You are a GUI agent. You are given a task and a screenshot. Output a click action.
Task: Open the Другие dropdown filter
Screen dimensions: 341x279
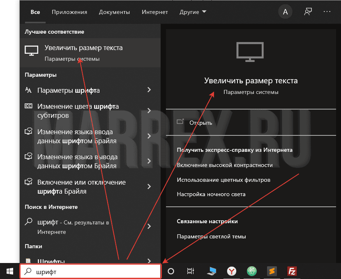[x=193, y=12]
